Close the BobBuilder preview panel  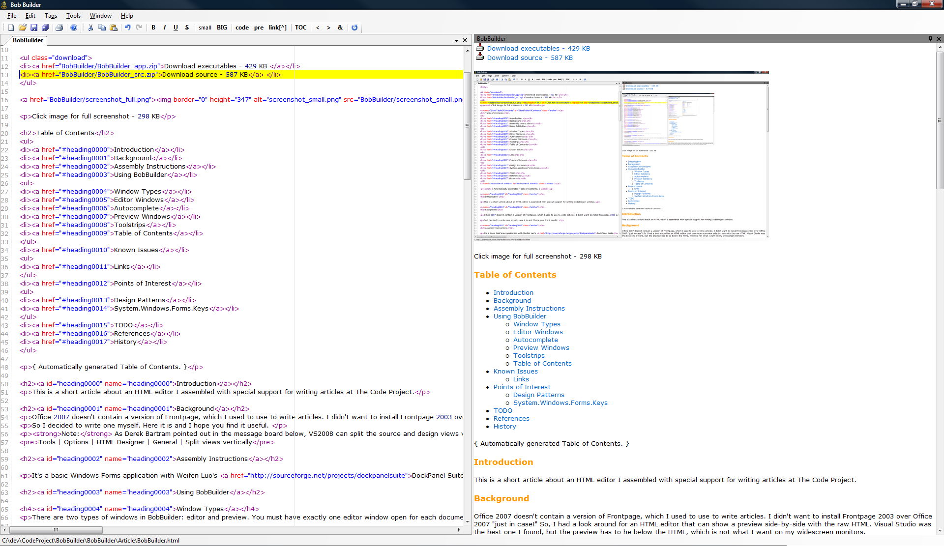pos(939,38)
